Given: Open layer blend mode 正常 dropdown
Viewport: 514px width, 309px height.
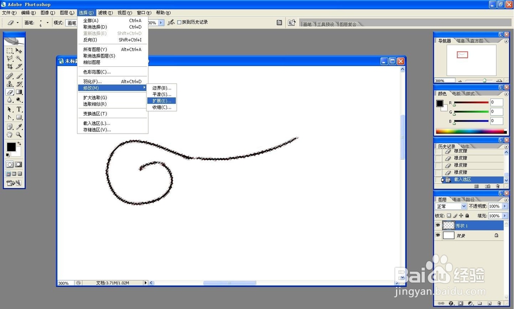Looking at the screenshot, I should point(451,206).
